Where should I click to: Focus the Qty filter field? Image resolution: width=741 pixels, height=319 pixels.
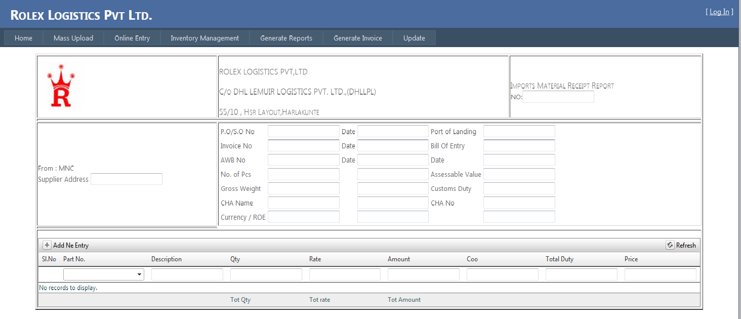(266, 274)
